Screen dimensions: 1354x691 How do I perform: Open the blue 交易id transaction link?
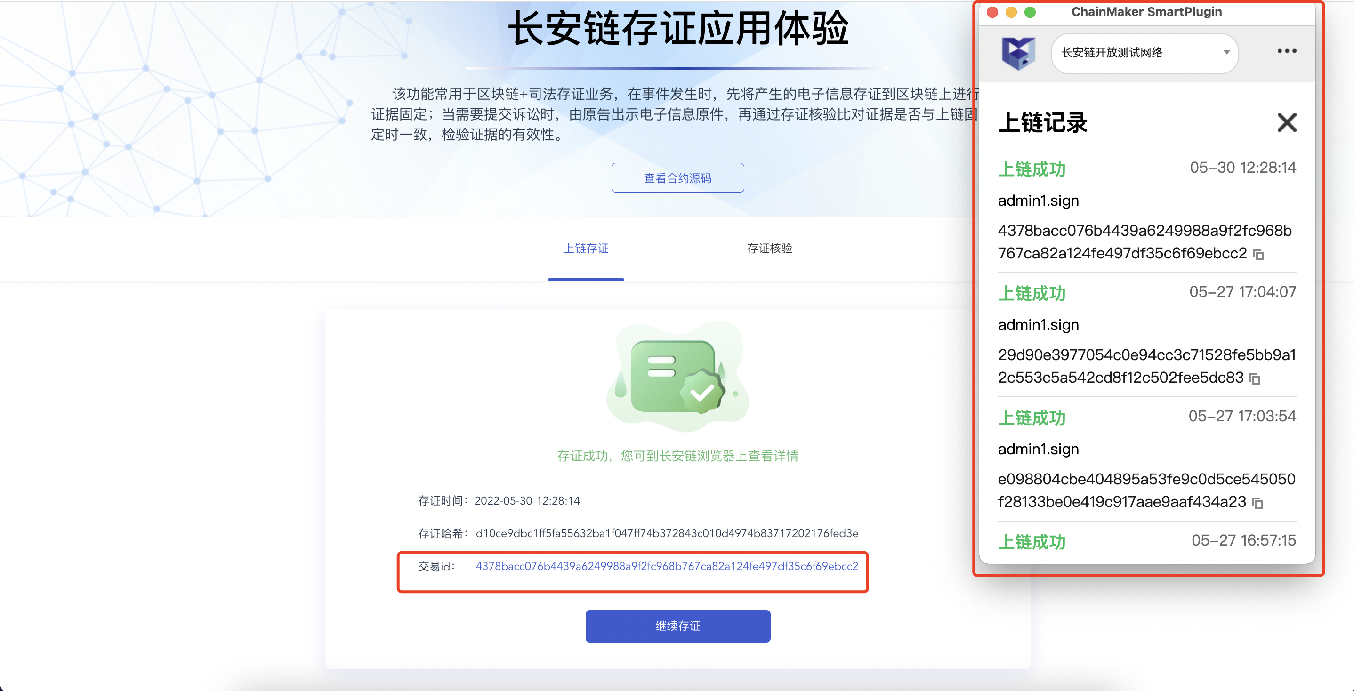point(667,566)
